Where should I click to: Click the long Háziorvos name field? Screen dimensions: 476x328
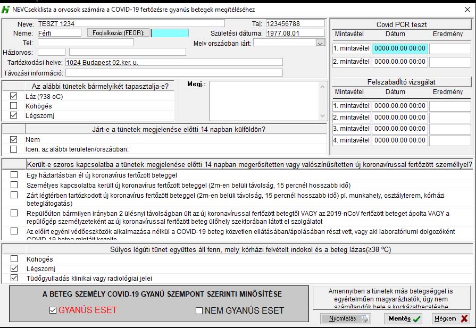[x=128, y=52]
